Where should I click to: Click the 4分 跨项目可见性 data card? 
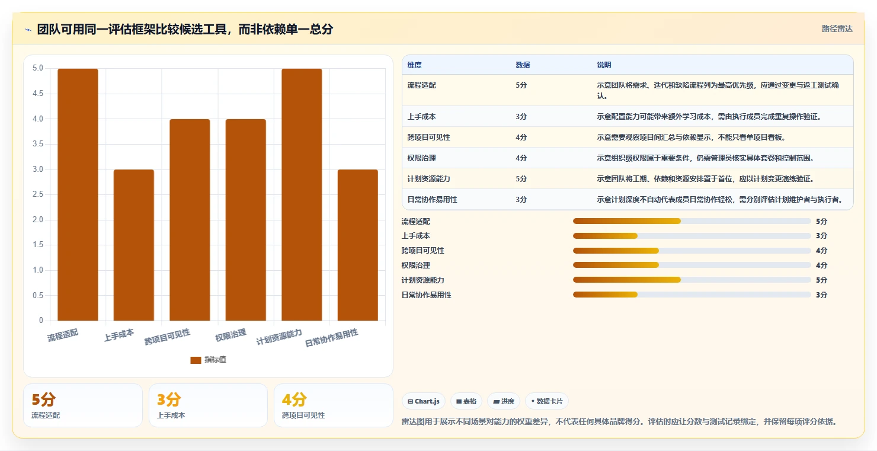point(334,405)
